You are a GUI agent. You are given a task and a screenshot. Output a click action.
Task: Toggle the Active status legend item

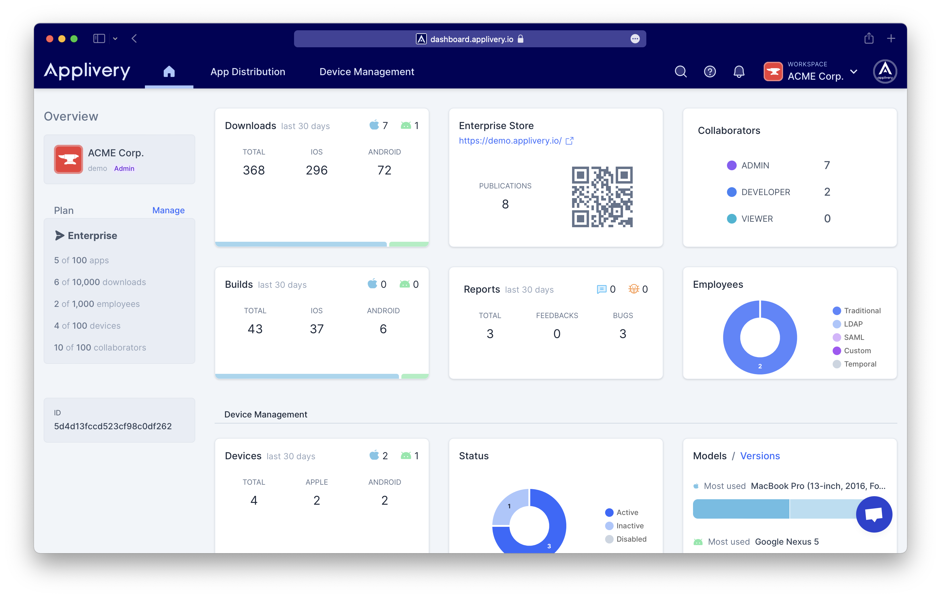click(621, 512)
